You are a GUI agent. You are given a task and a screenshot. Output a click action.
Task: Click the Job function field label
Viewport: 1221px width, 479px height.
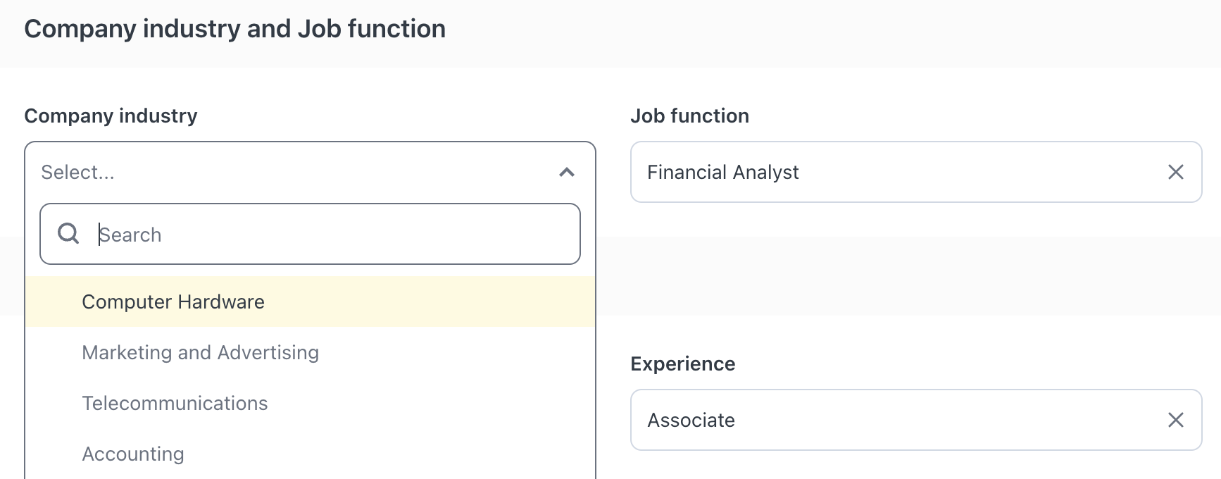coord(689,116)
